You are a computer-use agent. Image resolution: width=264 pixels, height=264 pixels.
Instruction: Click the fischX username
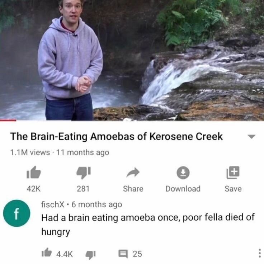(x=53, y=204)
